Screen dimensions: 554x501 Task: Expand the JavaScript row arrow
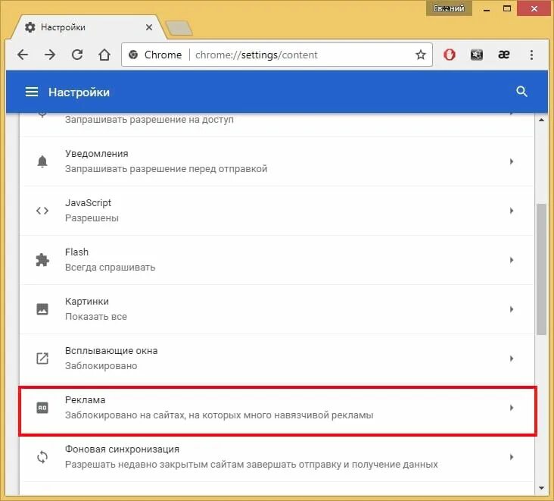pos(512,211)
